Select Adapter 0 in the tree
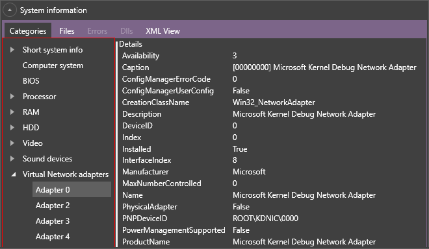Viewport: 429px width, 249px height. pyautogui.click(x=71, y=189)
